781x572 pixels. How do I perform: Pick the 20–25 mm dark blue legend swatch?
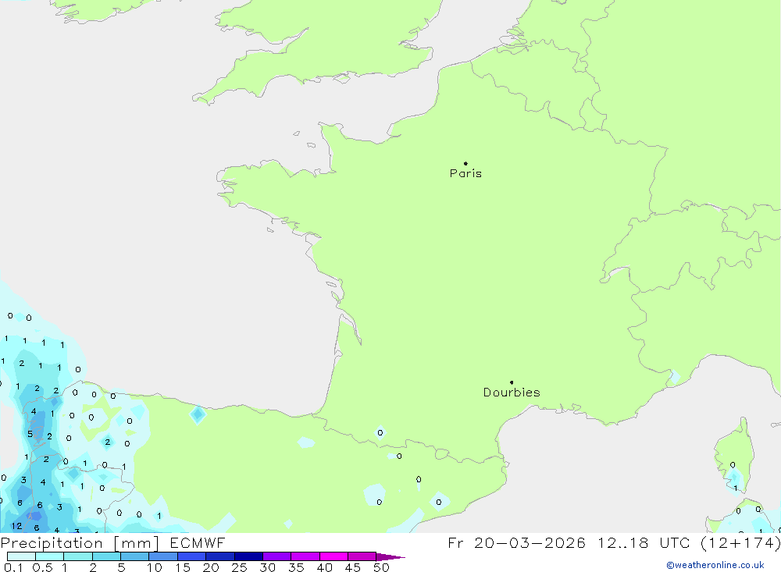[220, 556]
